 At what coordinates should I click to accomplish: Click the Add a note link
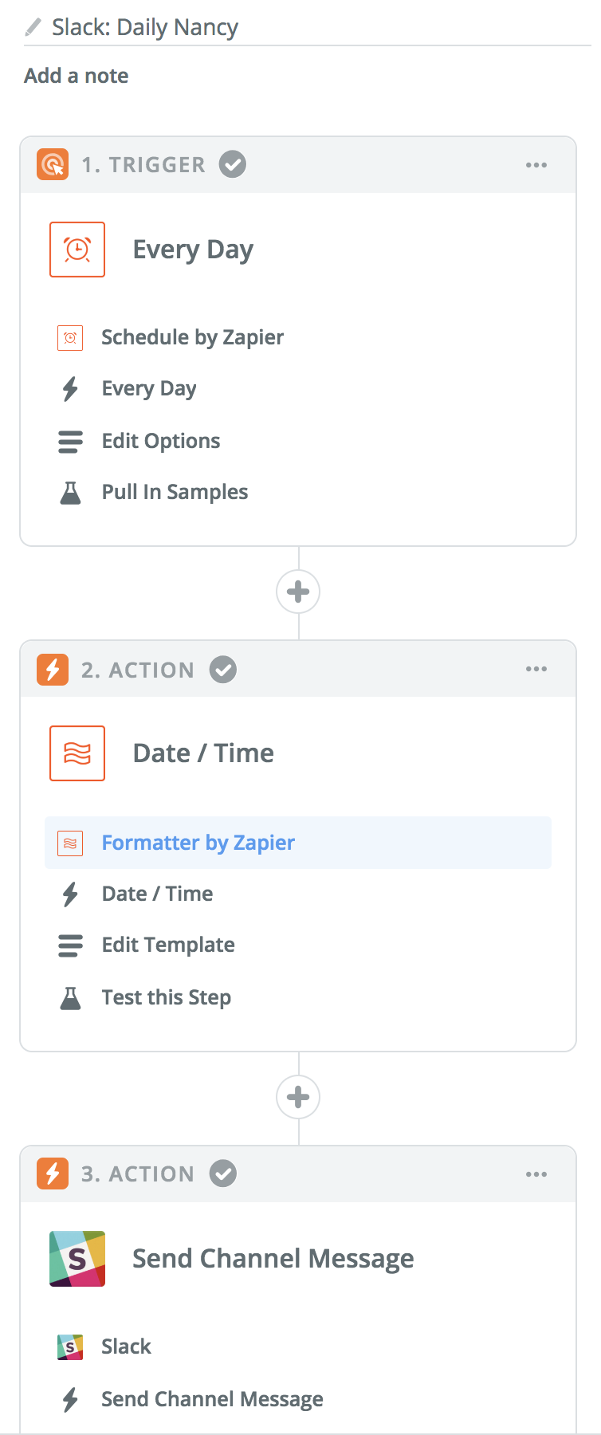click(77, 76)
